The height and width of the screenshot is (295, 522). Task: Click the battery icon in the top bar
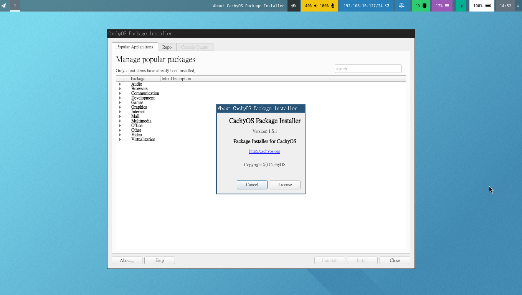pyautogui.click(x=488, y=6)
